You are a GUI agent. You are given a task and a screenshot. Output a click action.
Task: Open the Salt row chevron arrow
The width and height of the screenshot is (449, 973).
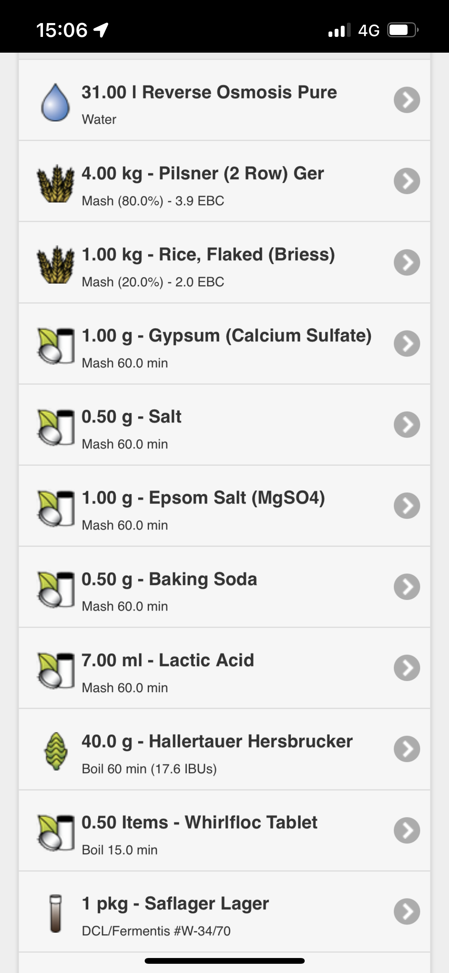[407, 425]
